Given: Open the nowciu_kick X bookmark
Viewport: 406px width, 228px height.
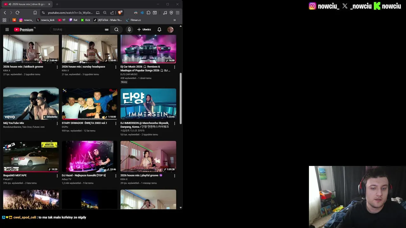Looking at the screenshot, I should tap(45, 20).
